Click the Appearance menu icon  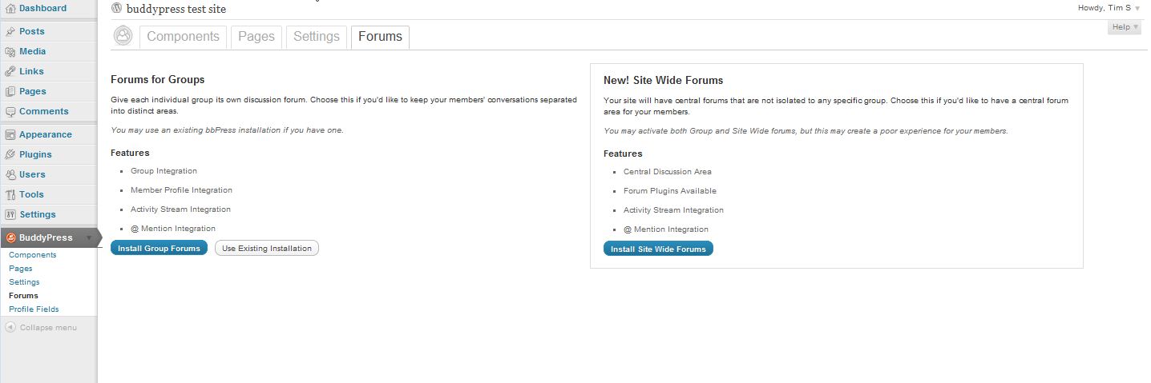click(10, 134)
